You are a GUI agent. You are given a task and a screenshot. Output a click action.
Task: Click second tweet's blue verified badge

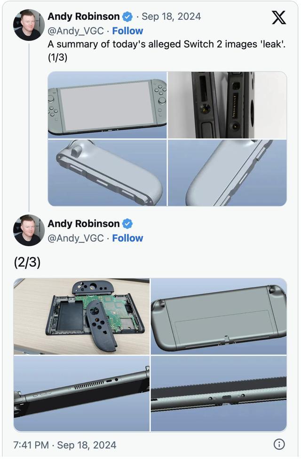pos(127,224)
